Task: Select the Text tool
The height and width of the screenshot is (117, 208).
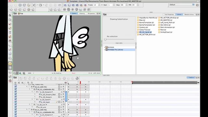Action: tap(10, 32)
